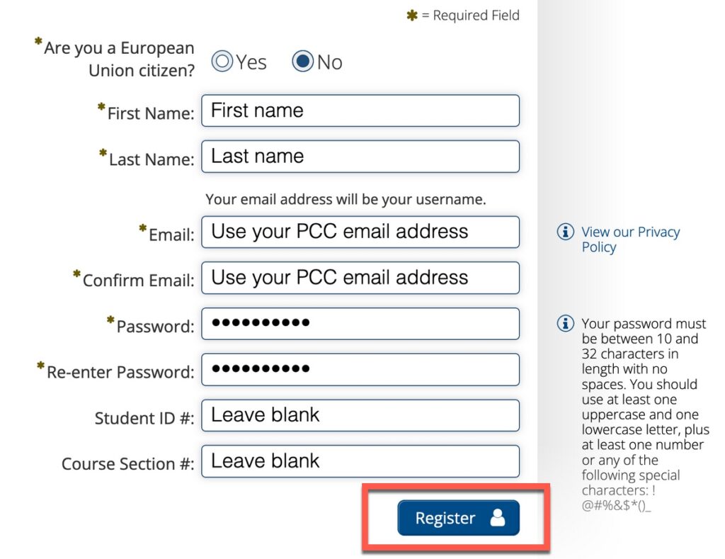Screen dimensions: 725x559
Task: Click the First Name label
Action: point(150,113)
